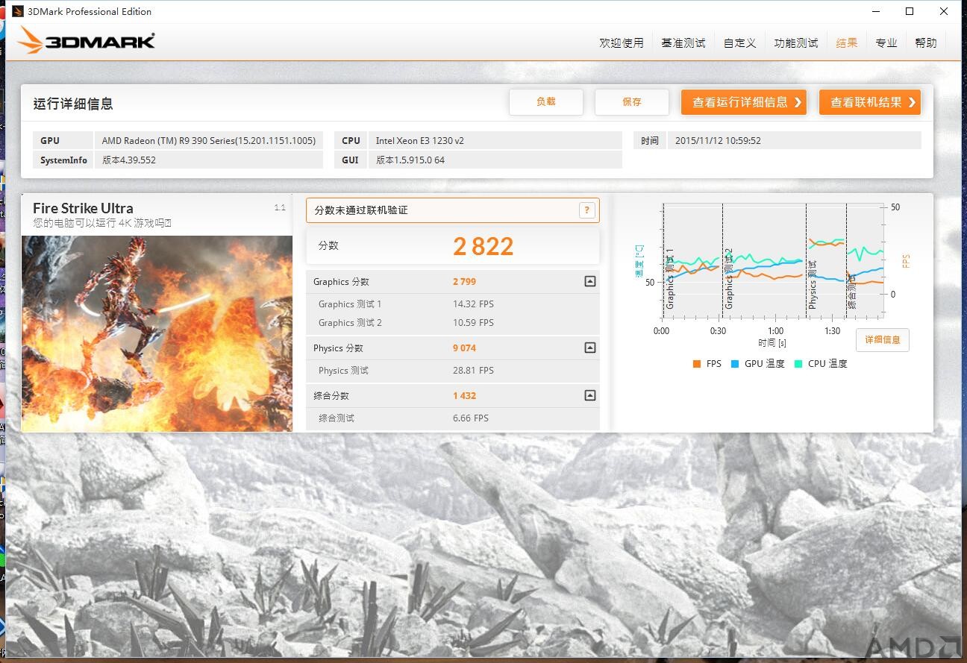Open the 专业 tab

click(886, 43)
